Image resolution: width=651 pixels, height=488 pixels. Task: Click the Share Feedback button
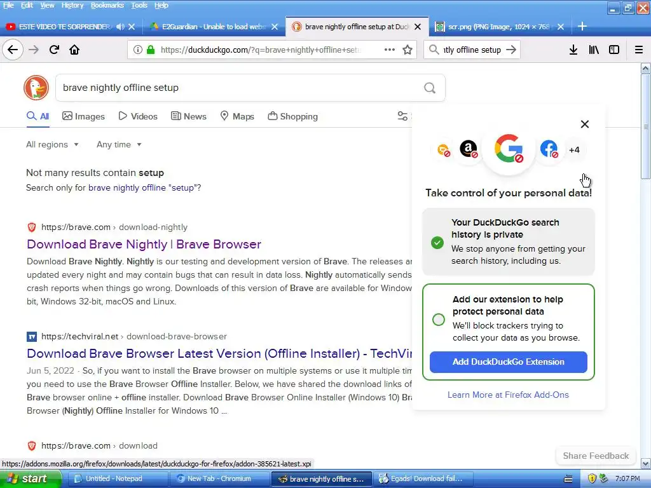[596, 456]
